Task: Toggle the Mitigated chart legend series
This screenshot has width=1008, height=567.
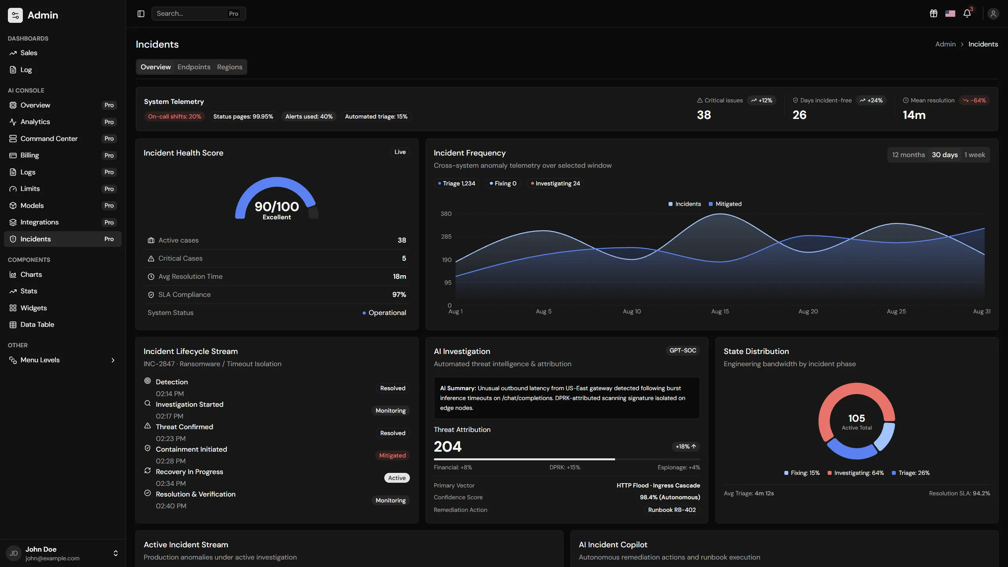Action: [725, 204]
